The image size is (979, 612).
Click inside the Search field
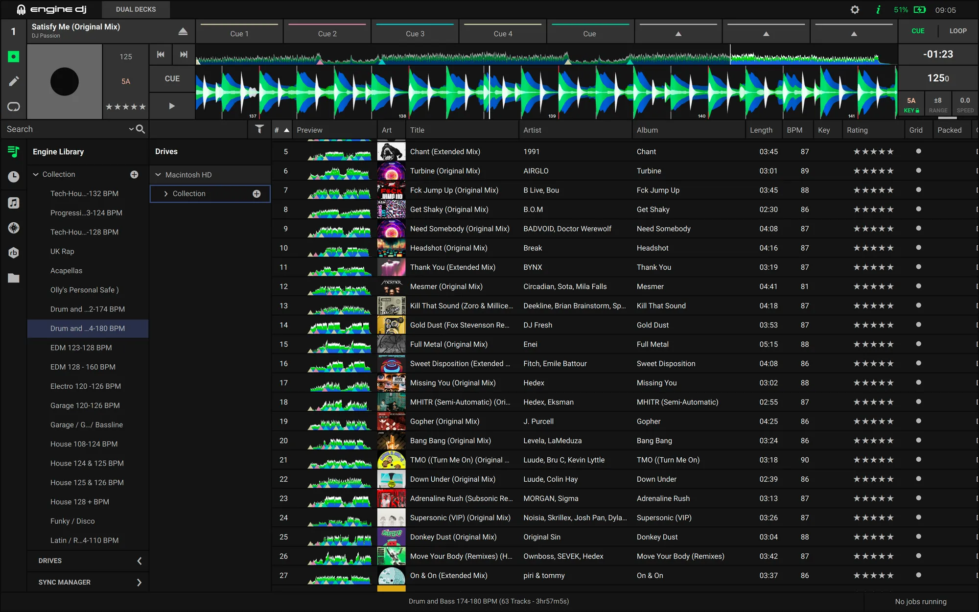click(59, 129)
